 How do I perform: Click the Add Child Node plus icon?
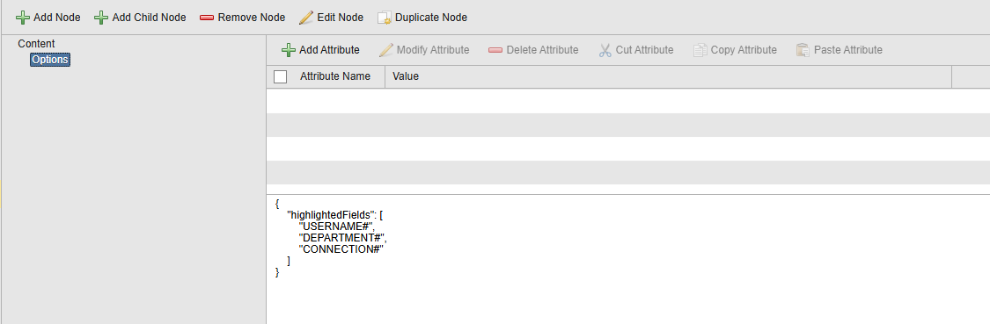(101, 18)
